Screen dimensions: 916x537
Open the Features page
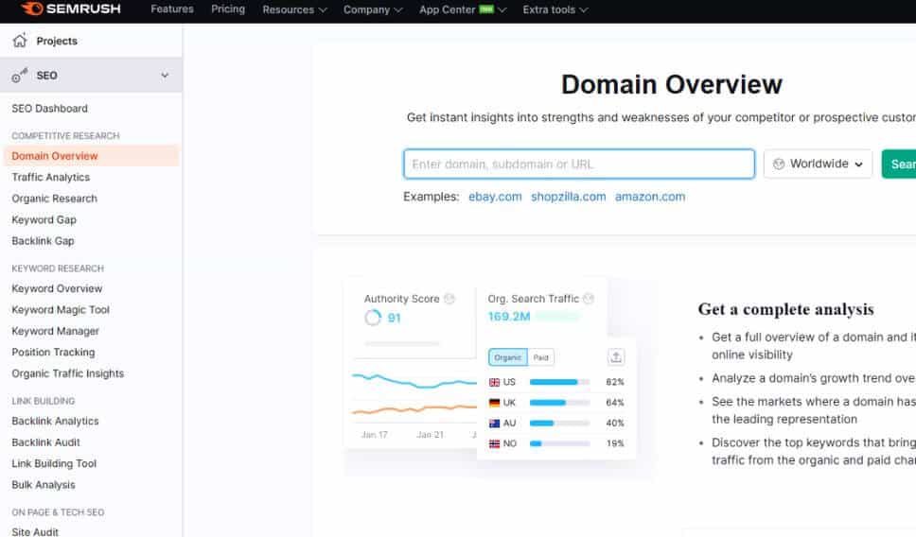(172, 9)
